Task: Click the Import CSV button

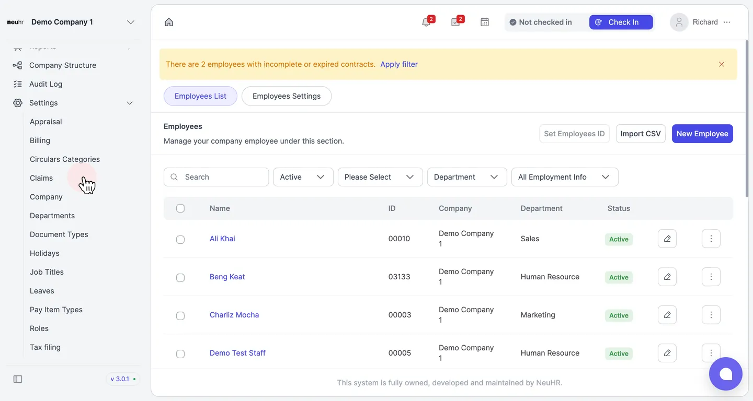Action: pos(641,134)
